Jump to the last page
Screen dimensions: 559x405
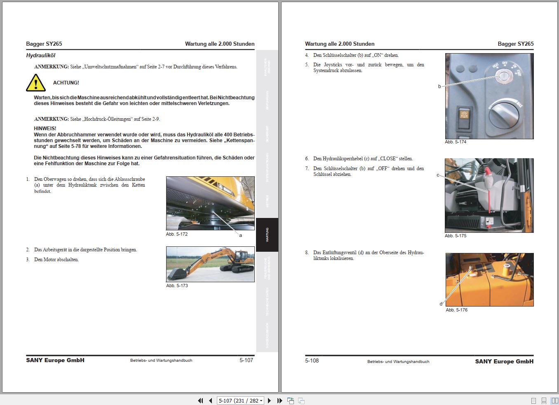coord(279,400)
